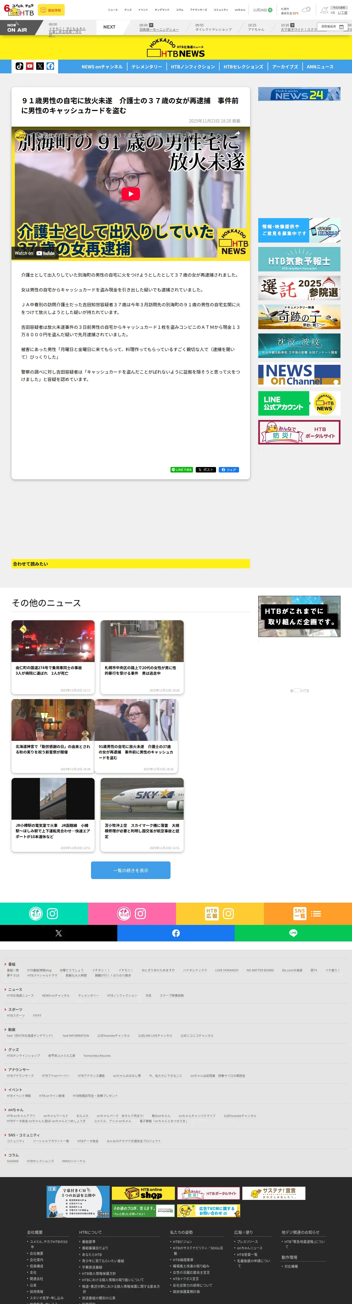The image size is (352, 1304).
Task: Open the Hokkaido NEWS 24 sidebar banner
Action: [299, 94]
